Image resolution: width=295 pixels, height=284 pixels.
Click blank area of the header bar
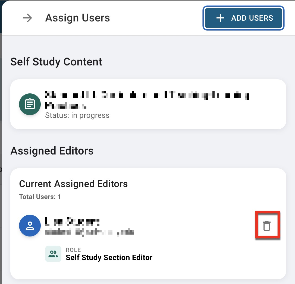[x=158, y=18]
